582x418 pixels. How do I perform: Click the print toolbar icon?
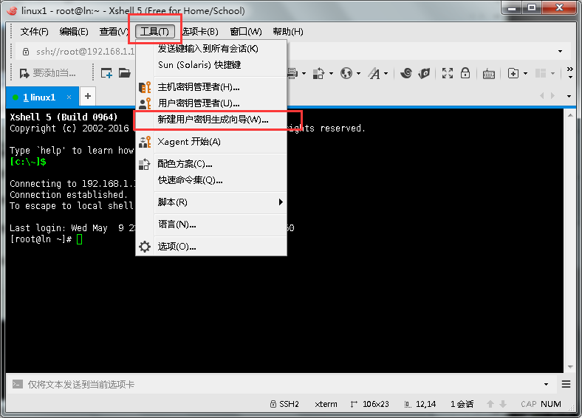[293, 73]
